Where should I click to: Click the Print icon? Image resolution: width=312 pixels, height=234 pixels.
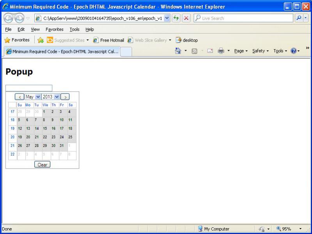coord(221,51)
